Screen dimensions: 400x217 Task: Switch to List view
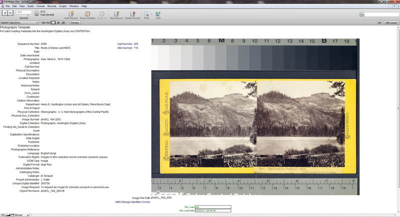(x=58, y=22)
